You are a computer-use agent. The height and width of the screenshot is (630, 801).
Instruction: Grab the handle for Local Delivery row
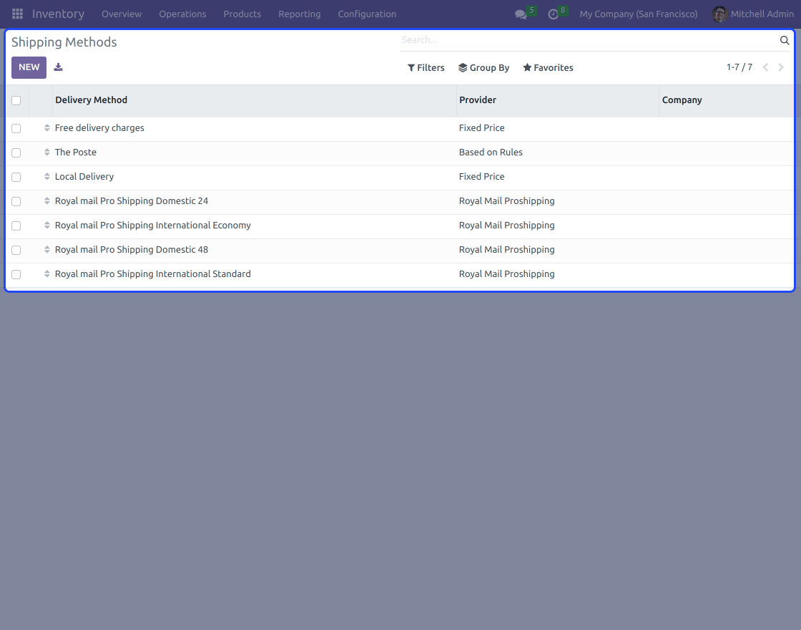(x=47, y=176)
